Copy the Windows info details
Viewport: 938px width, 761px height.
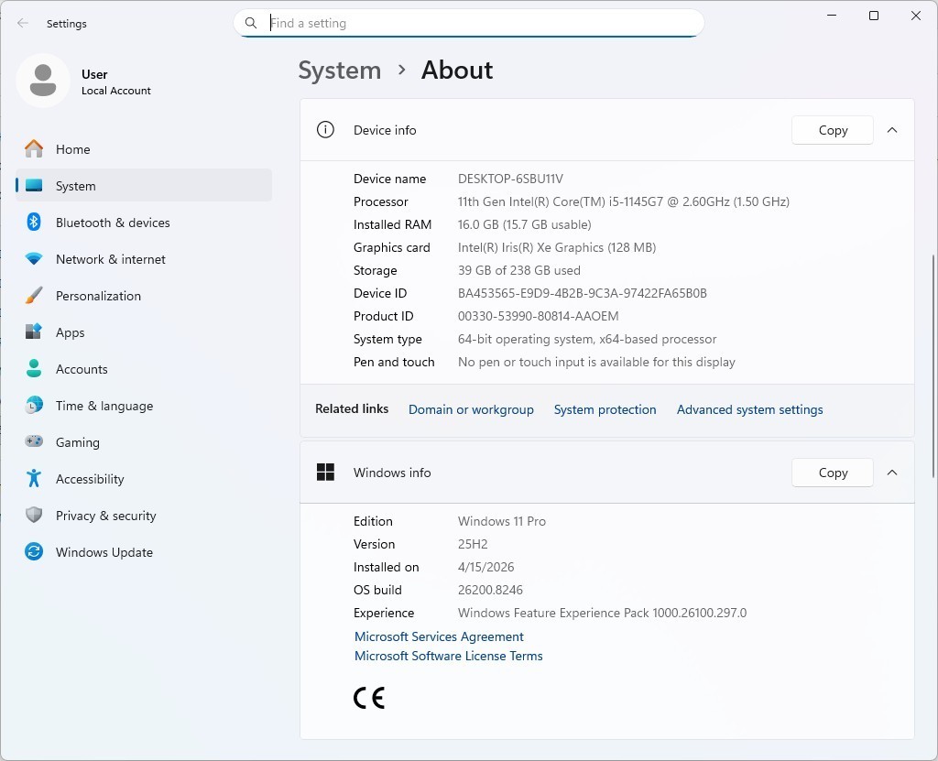tap(832, 473)
